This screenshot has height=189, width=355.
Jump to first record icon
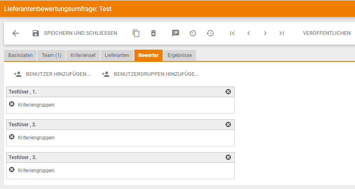click(x=232, y=33)
